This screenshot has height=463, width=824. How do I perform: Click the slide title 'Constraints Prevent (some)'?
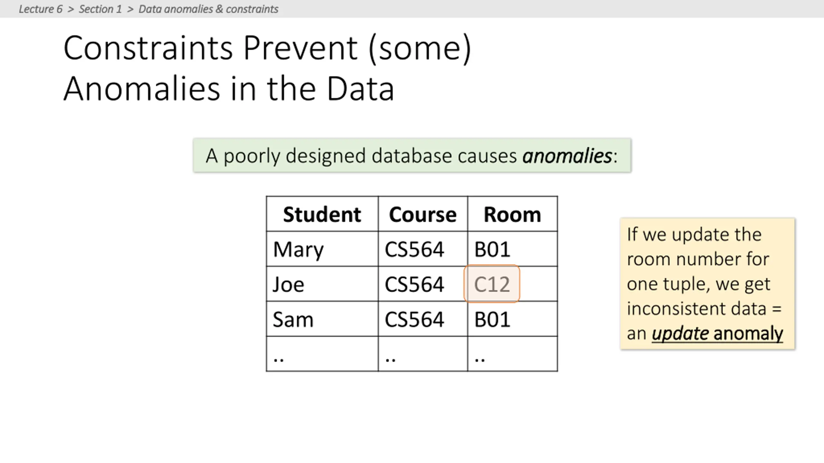[x=267, y=48]
